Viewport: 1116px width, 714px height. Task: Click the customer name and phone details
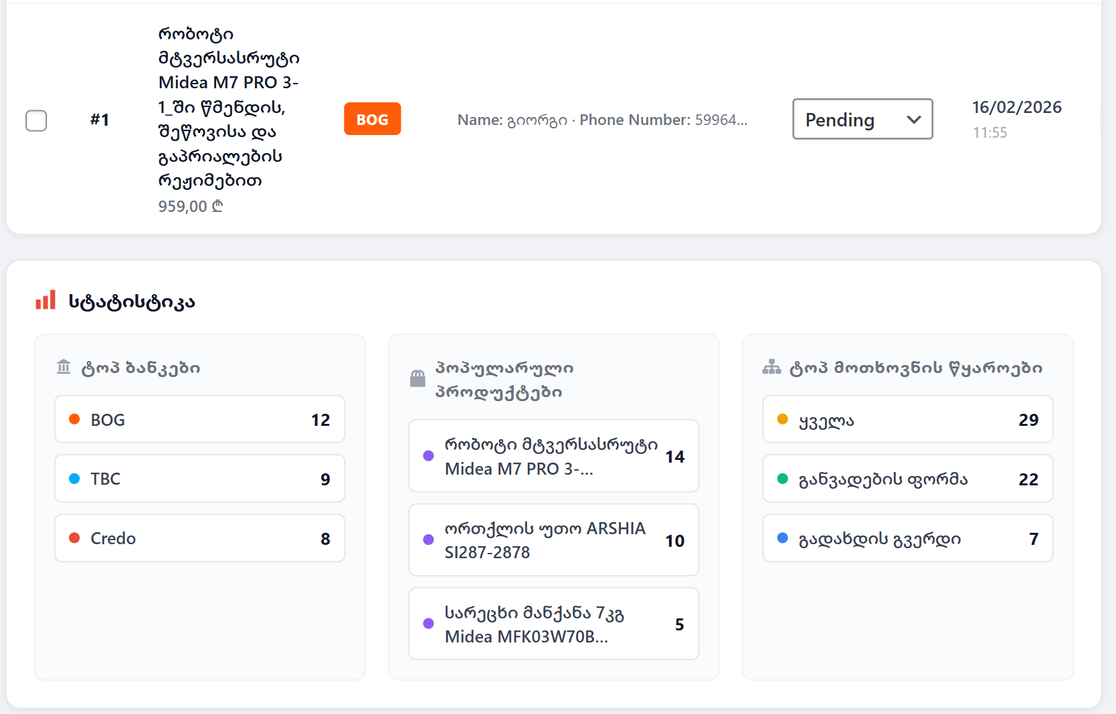[602, 120]
